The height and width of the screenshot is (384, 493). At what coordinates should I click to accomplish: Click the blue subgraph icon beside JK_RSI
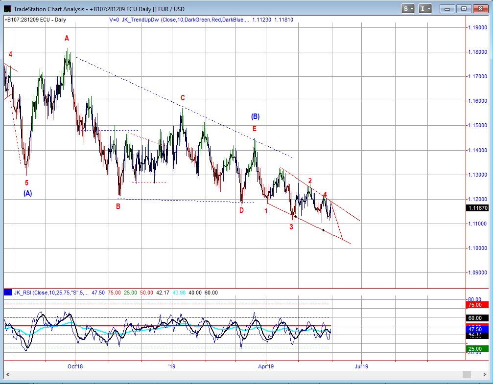pyautogui.click(x=8, y=293)
